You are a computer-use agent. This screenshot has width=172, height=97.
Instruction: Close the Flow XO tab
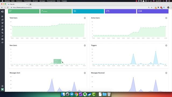(x=27, y=4)
